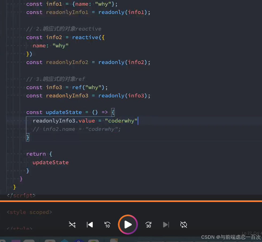Rewind 10 seconds

click(x=107, y=225)
